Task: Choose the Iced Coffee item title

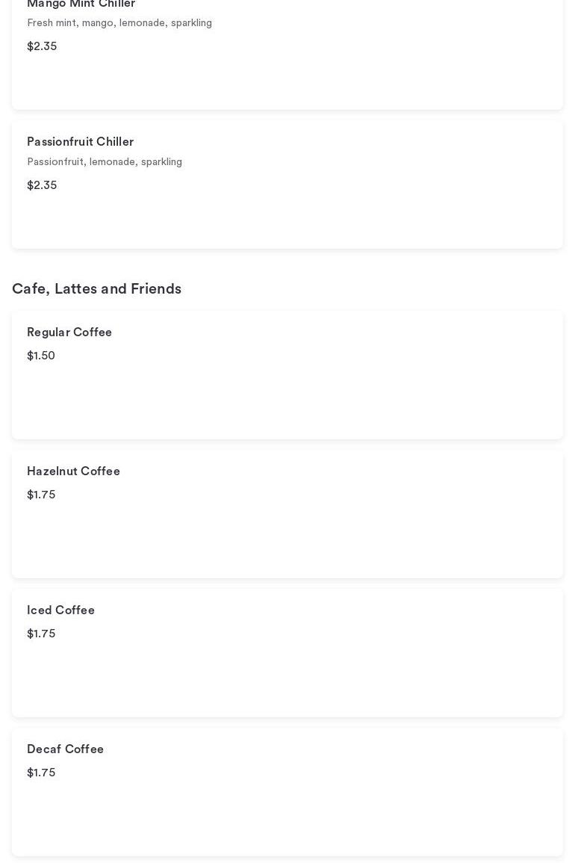Action: [x=60, y=610]
